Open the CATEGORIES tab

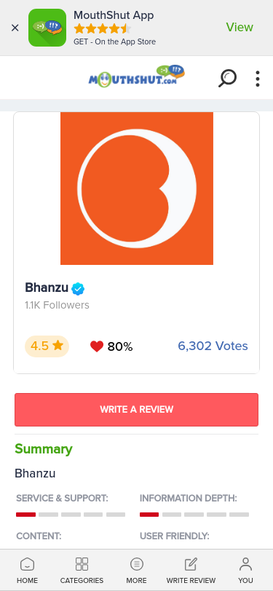[82, 571]
